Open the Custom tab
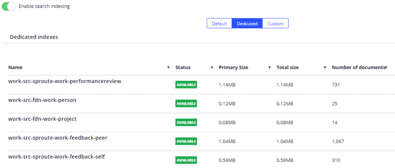 275,24
